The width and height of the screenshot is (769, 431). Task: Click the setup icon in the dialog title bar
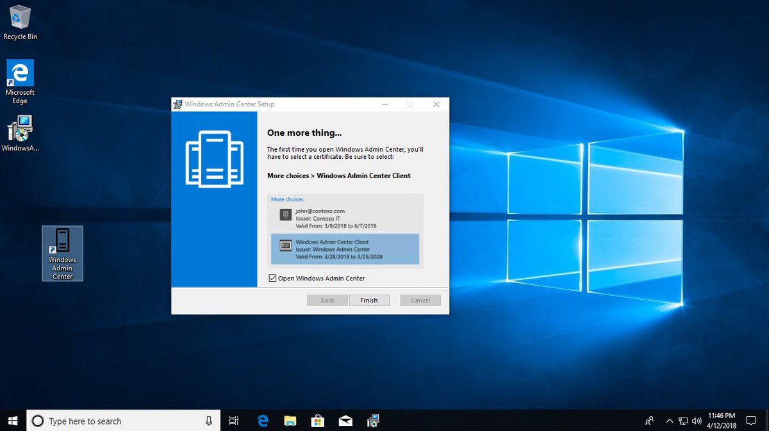coord(178,104)
